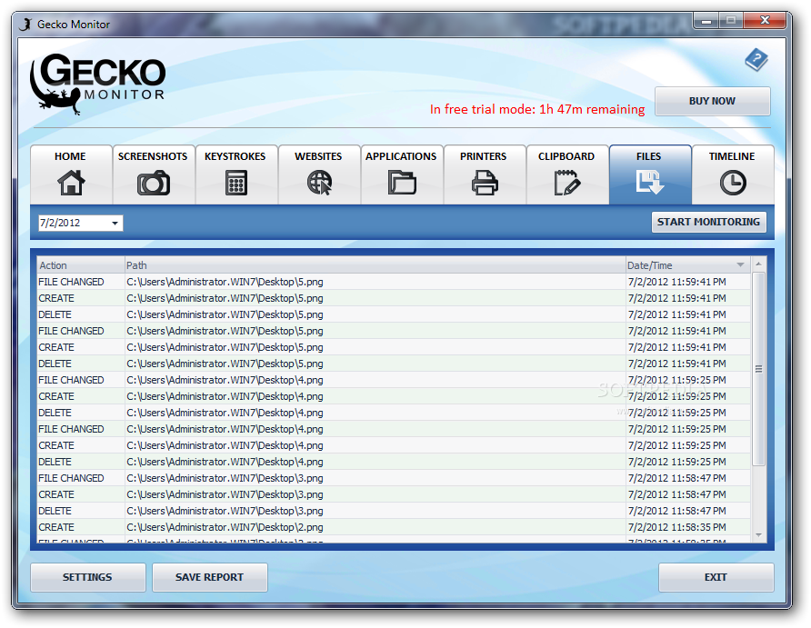Select the FILE CHANGED 3.png row

[x=394, y=478]
